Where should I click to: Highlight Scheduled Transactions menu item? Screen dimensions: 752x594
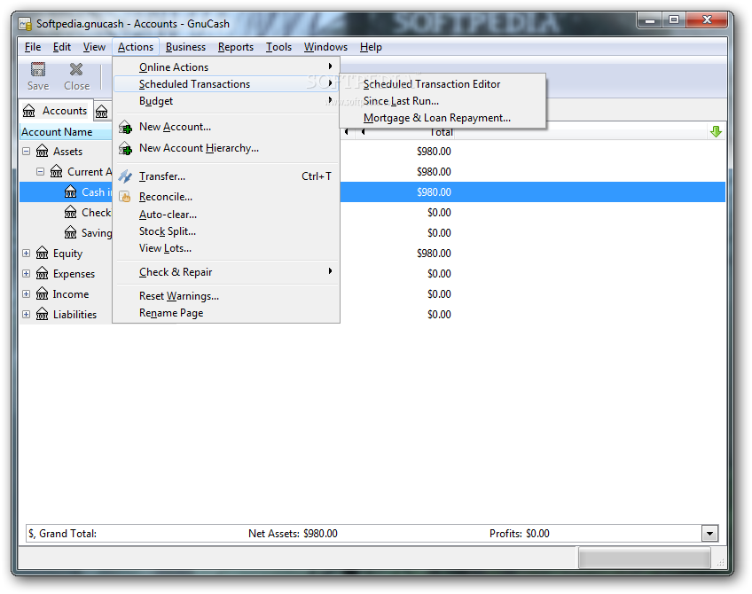(226, 84)
